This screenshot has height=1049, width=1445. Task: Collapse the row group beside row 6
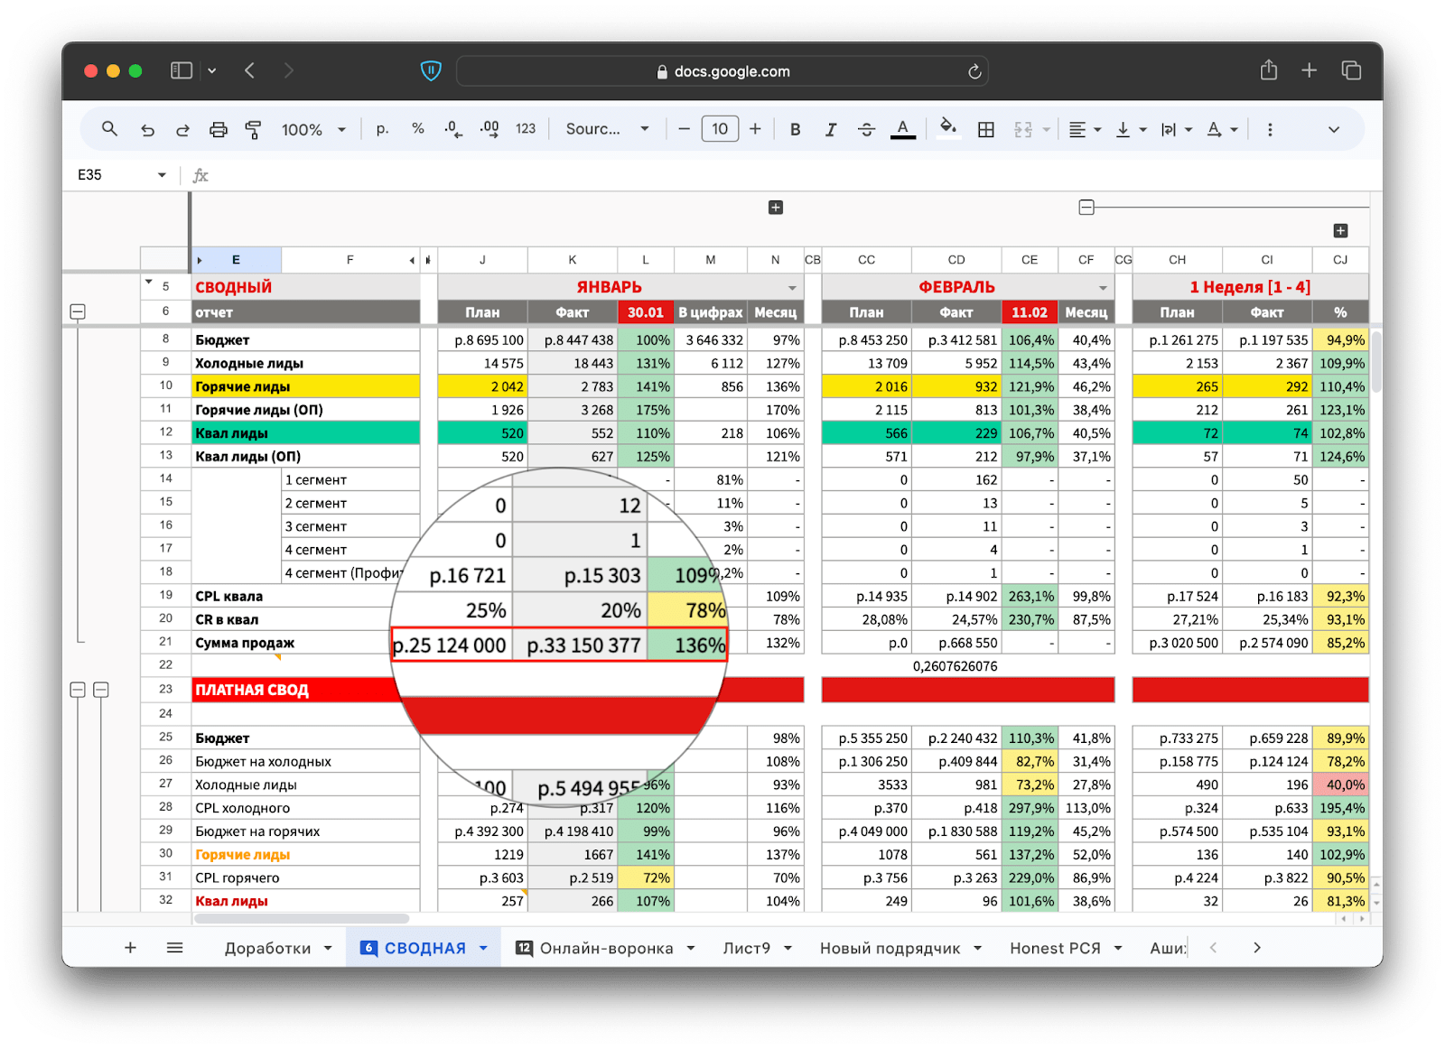tap(78, 311)
